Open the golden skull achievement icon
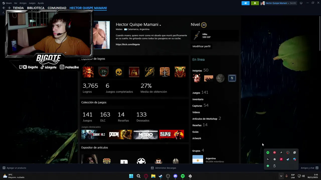Screen dimensions: 321x180 click(x=119, y=72)
